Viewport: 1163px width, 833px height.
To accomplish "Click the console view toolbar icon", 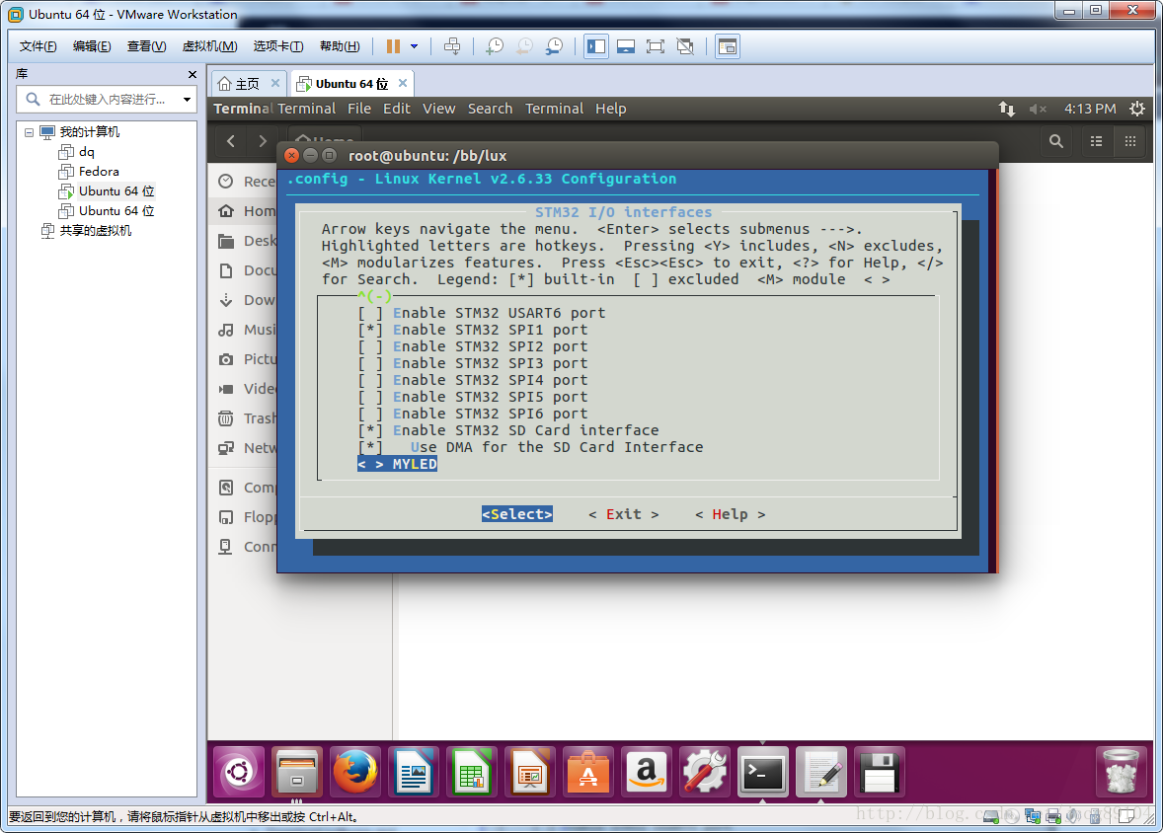I will tap(626, 46).
